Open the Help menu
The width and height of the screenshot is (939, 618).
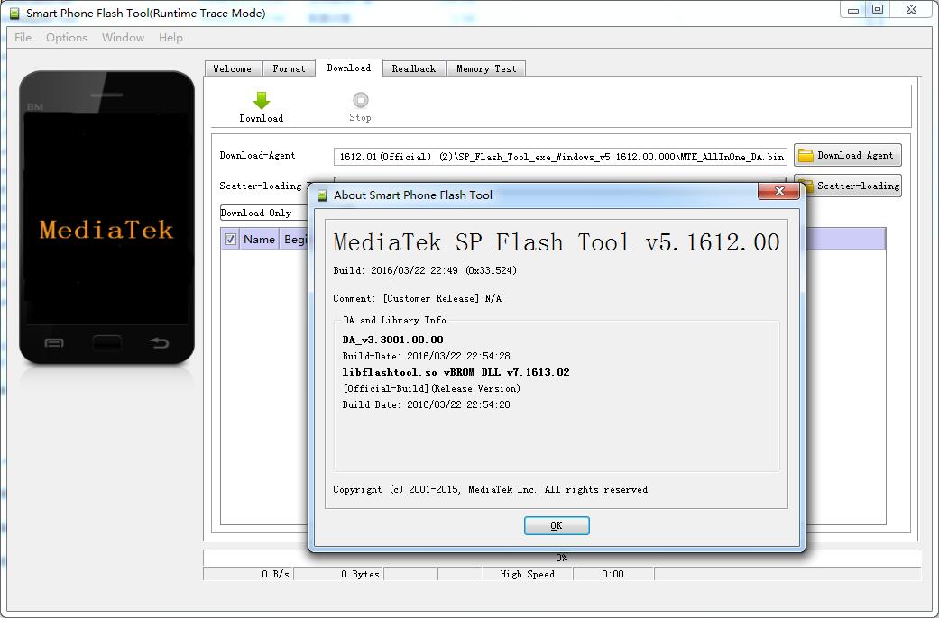170,37
